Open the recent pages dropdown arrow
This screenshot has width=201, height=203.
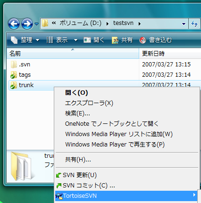[x=36, y=24]
